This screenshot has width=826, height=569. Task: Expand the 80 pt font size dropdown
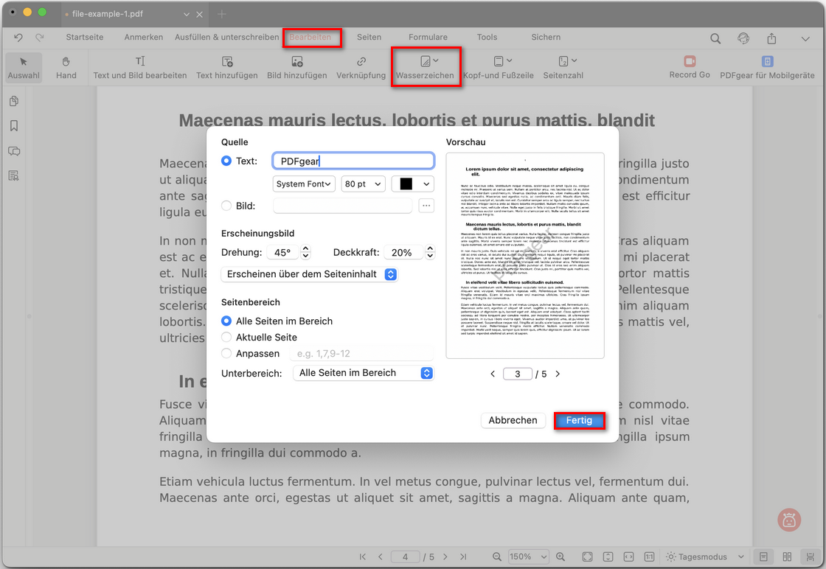pos(364,184)
